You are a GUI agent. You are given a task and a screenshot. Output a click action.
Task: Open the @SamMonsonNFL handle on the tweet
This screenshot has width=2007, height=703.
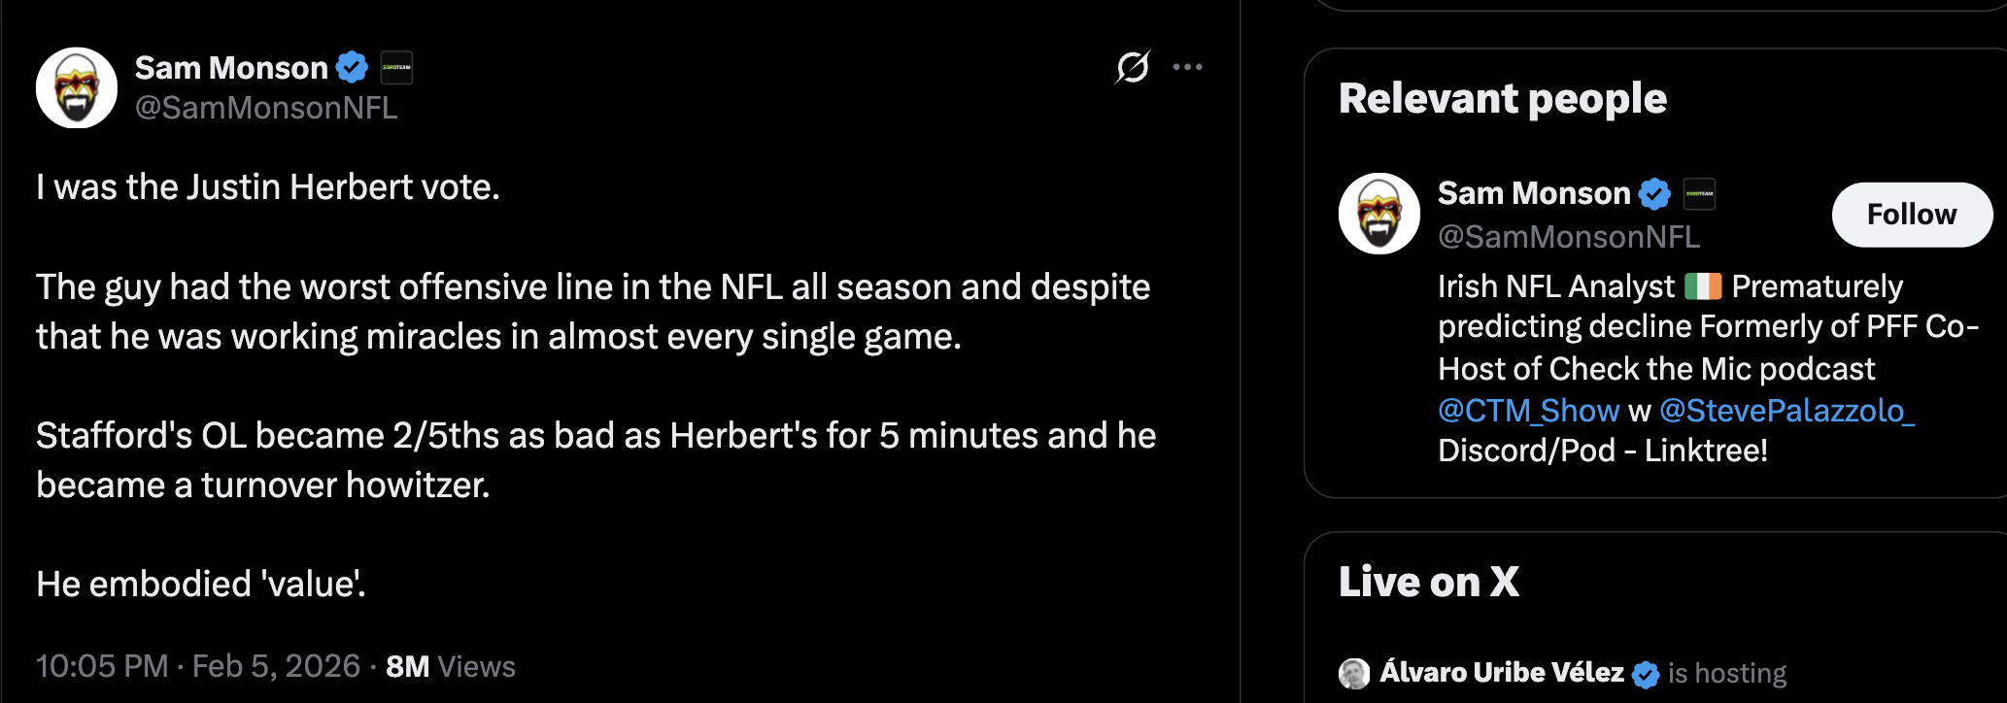[x=266, y=108]
